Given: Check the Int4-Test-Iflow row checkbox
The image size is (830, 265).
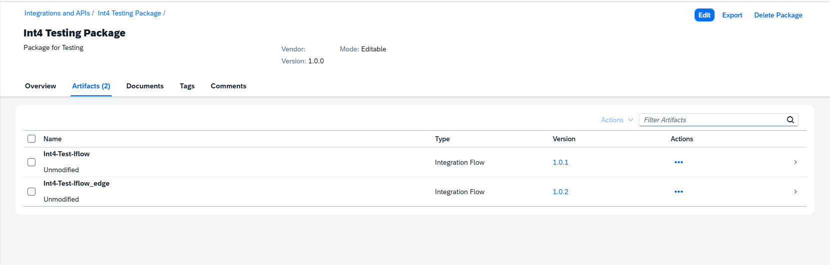Looking at the screenshot, I should point(31,162).
